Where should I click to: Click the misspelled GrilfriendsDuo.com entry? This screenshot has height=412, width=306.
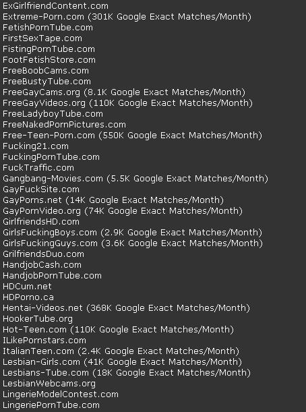click(x=43, y=254)
